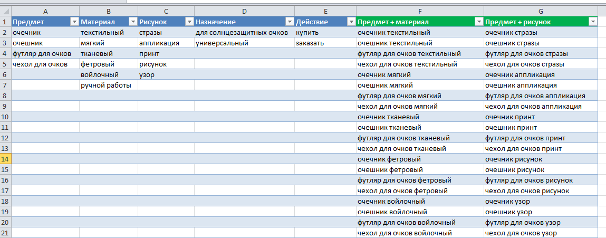Click cell очечник принт

click(541, 117)
